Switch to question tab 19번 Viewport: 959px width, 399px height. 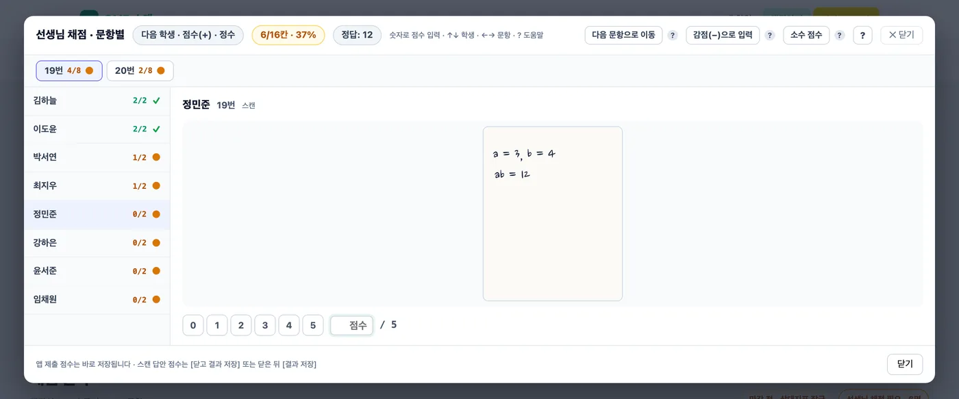pos(69,70)
